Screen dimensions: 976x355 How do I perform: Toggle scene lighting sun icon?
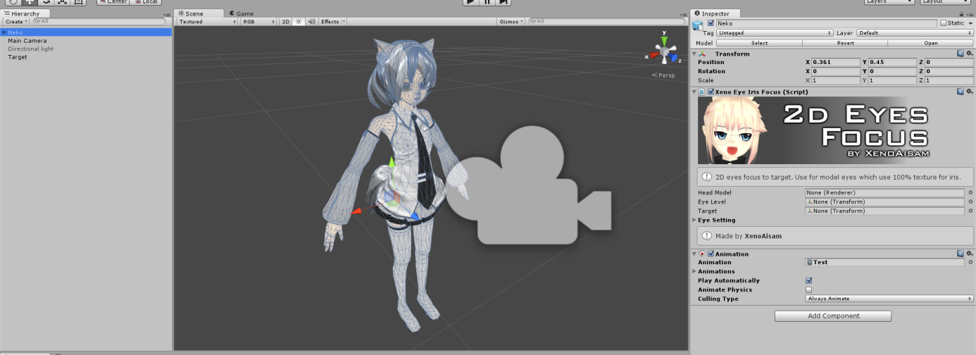pos(299,22)
